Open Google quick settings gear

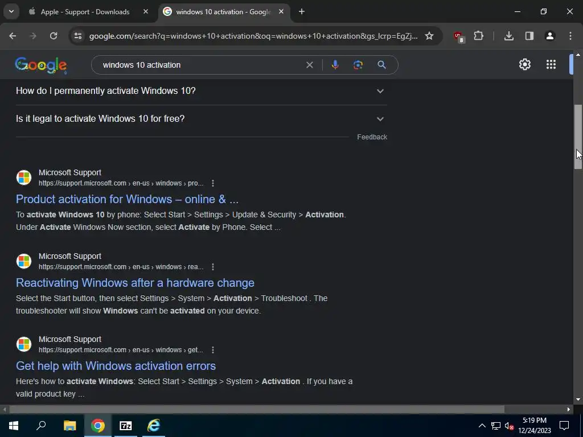(x=524, y=65)
